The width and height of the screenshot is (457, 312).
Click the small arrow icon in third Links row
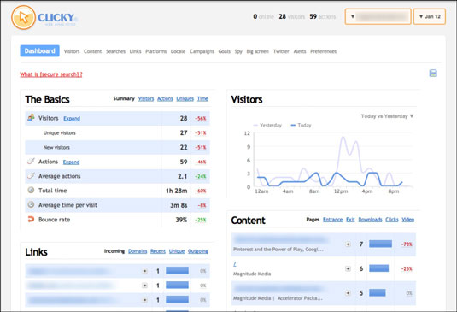[x=145, y=300]
